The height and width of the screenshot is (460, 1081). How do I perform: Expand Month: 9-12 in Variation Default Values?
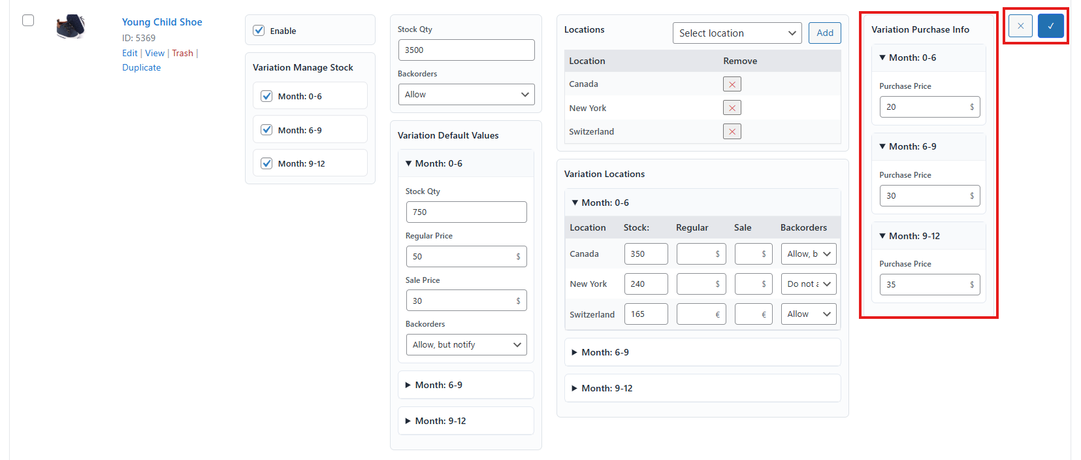tap(440, 421)
